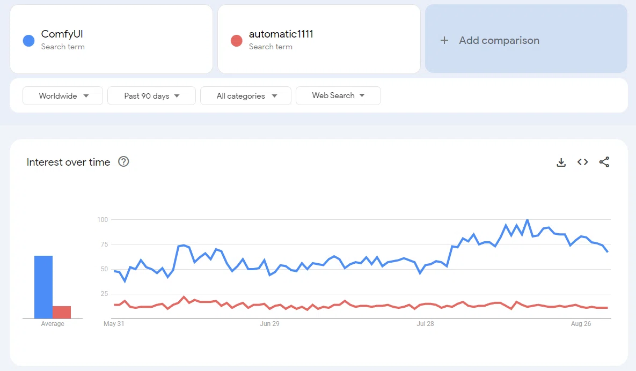Image resolution: width=636 pixels, height=371 pixels.
Task: Click the Jun 29 axis label
Action: tap(270, 324)
